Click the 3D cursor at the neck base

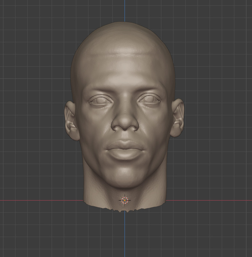125,200
